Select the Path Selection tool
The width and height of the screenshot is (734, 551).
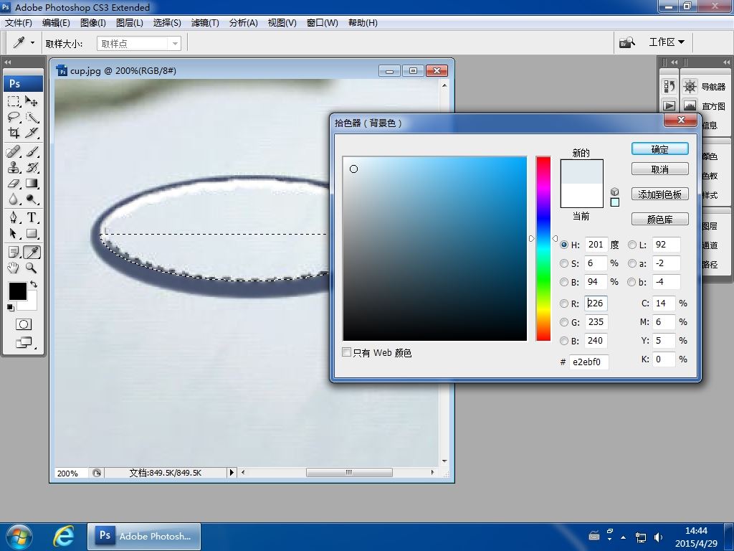[14, 233]
